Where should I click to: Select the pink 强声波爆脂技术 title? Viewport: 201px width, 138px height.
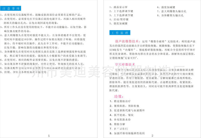tap(128, 41)
